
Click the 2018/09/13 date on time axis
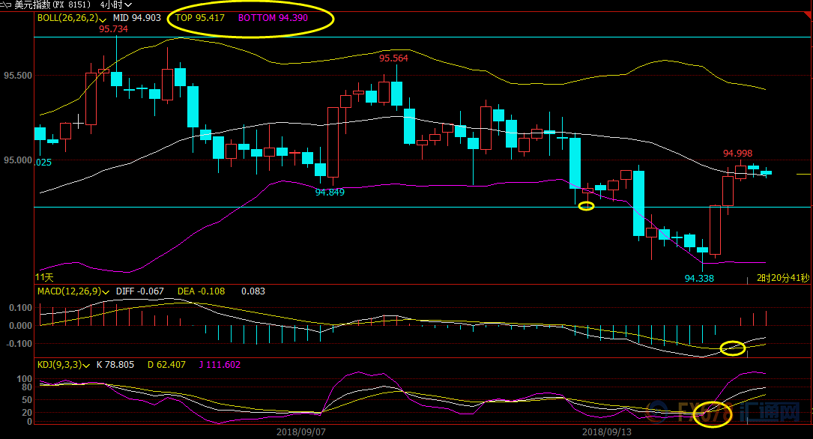click(x=608, y=432)
